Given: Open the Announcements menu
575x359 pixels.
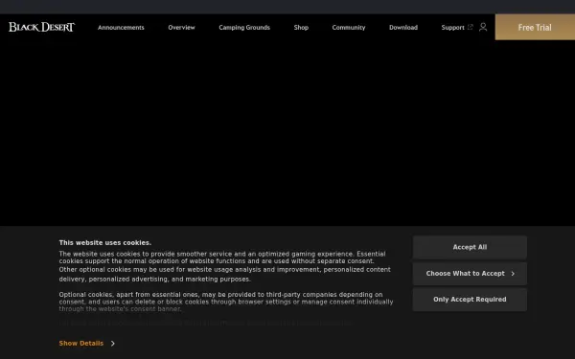Looking at the screenshot, I should [121, 28].
